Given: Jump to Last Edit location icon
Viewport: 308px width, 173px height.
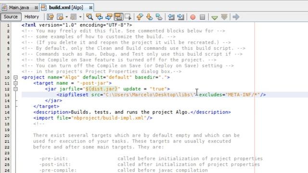Looking at the screenshot, I should (x=50, y=17).
